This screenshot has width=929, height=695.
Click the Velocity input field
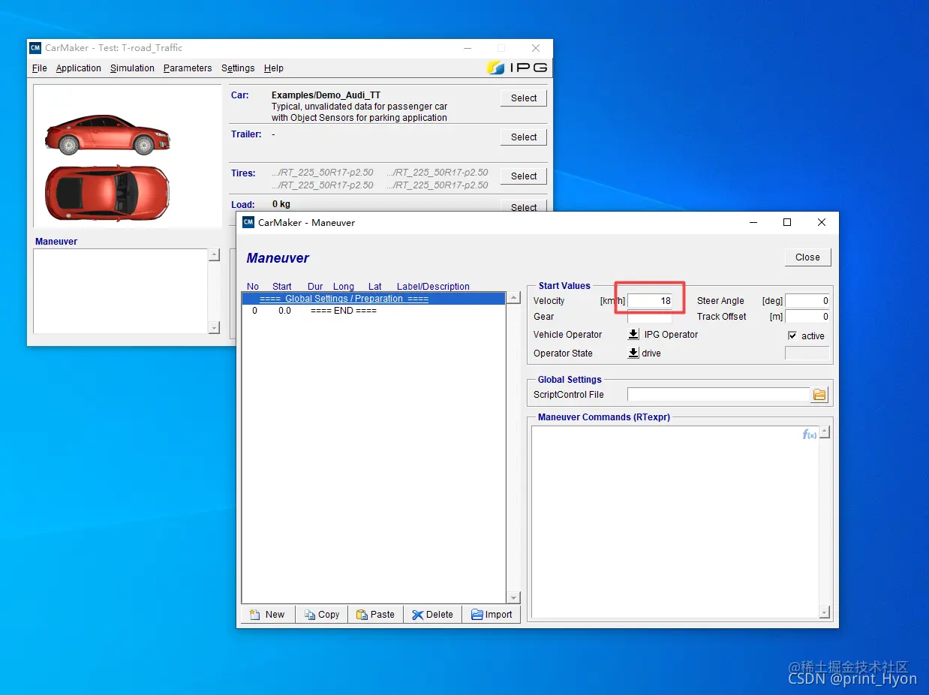click(650, 300)
